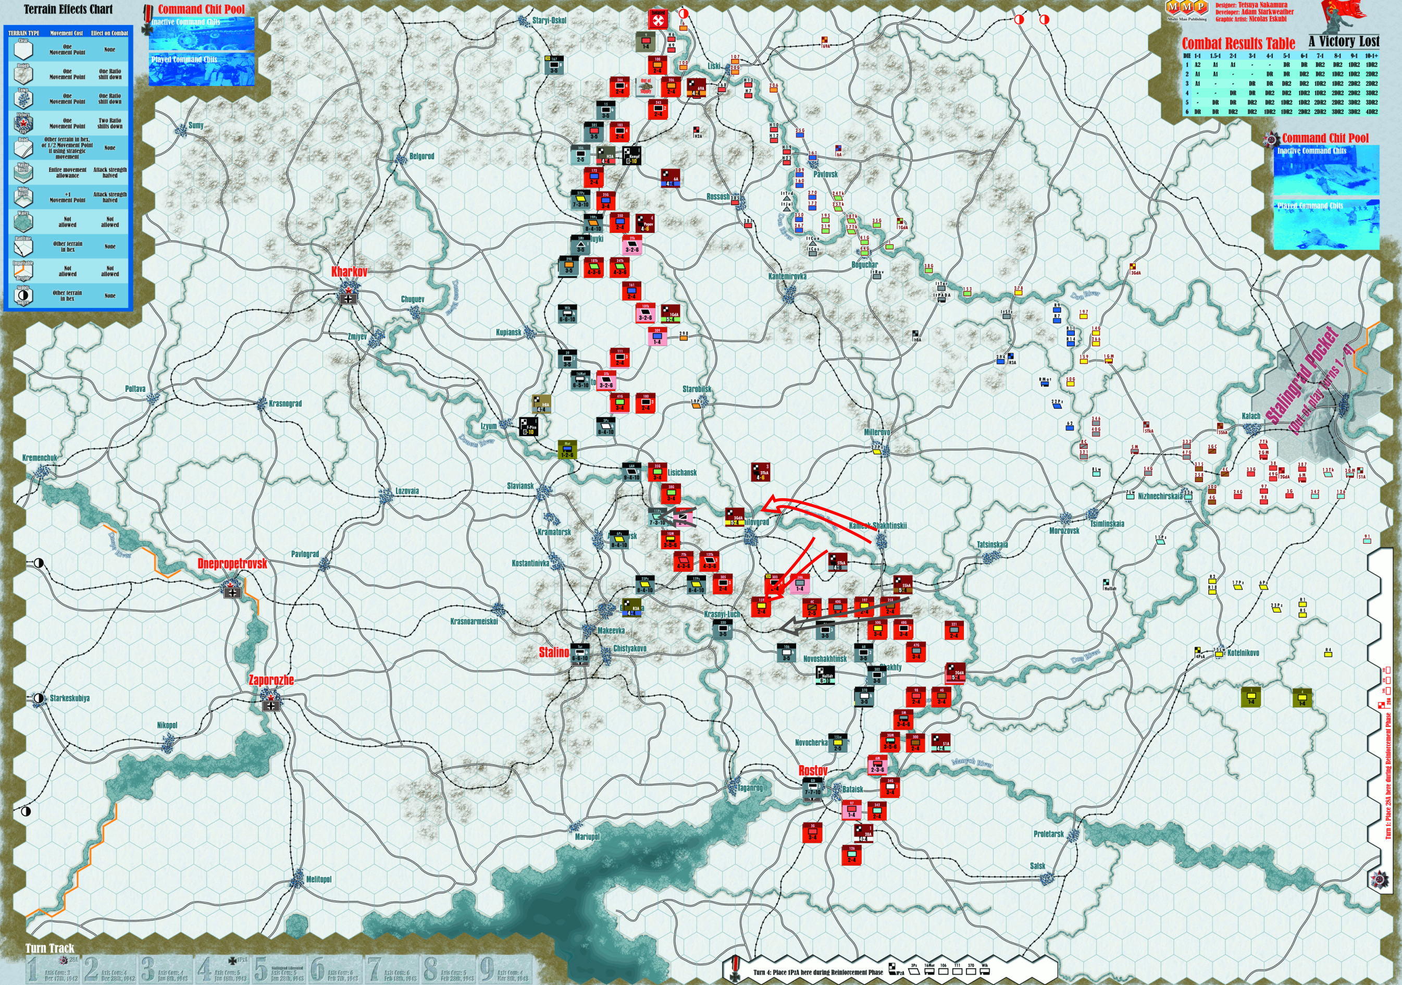Select the Hollidt 6-10 headquarters counter
1402x985 pixels.
[825, 675]
